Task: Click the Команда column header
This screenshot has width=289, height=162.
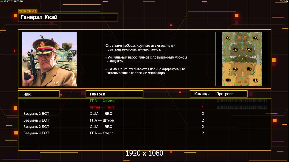Action: 202,94
